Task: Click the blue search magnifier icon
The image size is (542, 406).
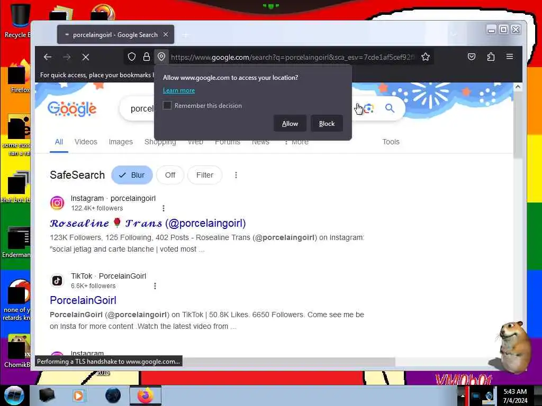Action: [390, 108]
